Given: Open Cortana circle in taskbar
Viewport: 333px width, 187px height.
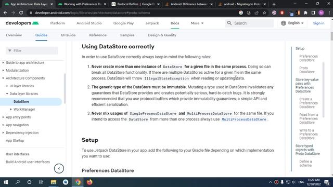Looking at the screenshot, I should click(29, 182).
